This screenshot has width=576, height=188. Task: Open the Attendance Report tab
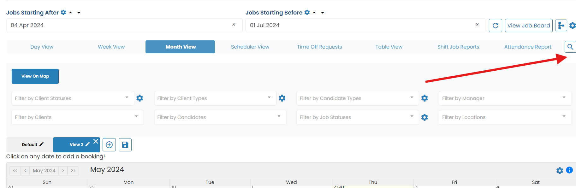[x=528, y=47]
